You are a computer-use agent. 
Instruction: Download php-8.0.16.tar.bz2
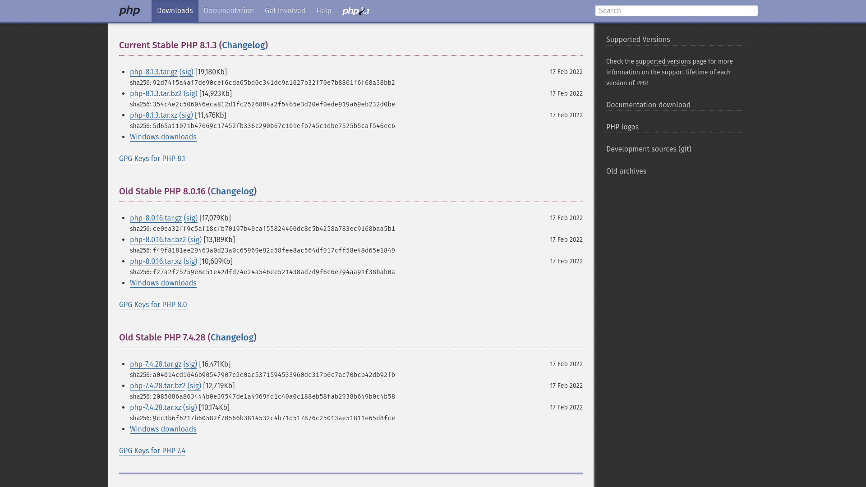coord(158,240)
